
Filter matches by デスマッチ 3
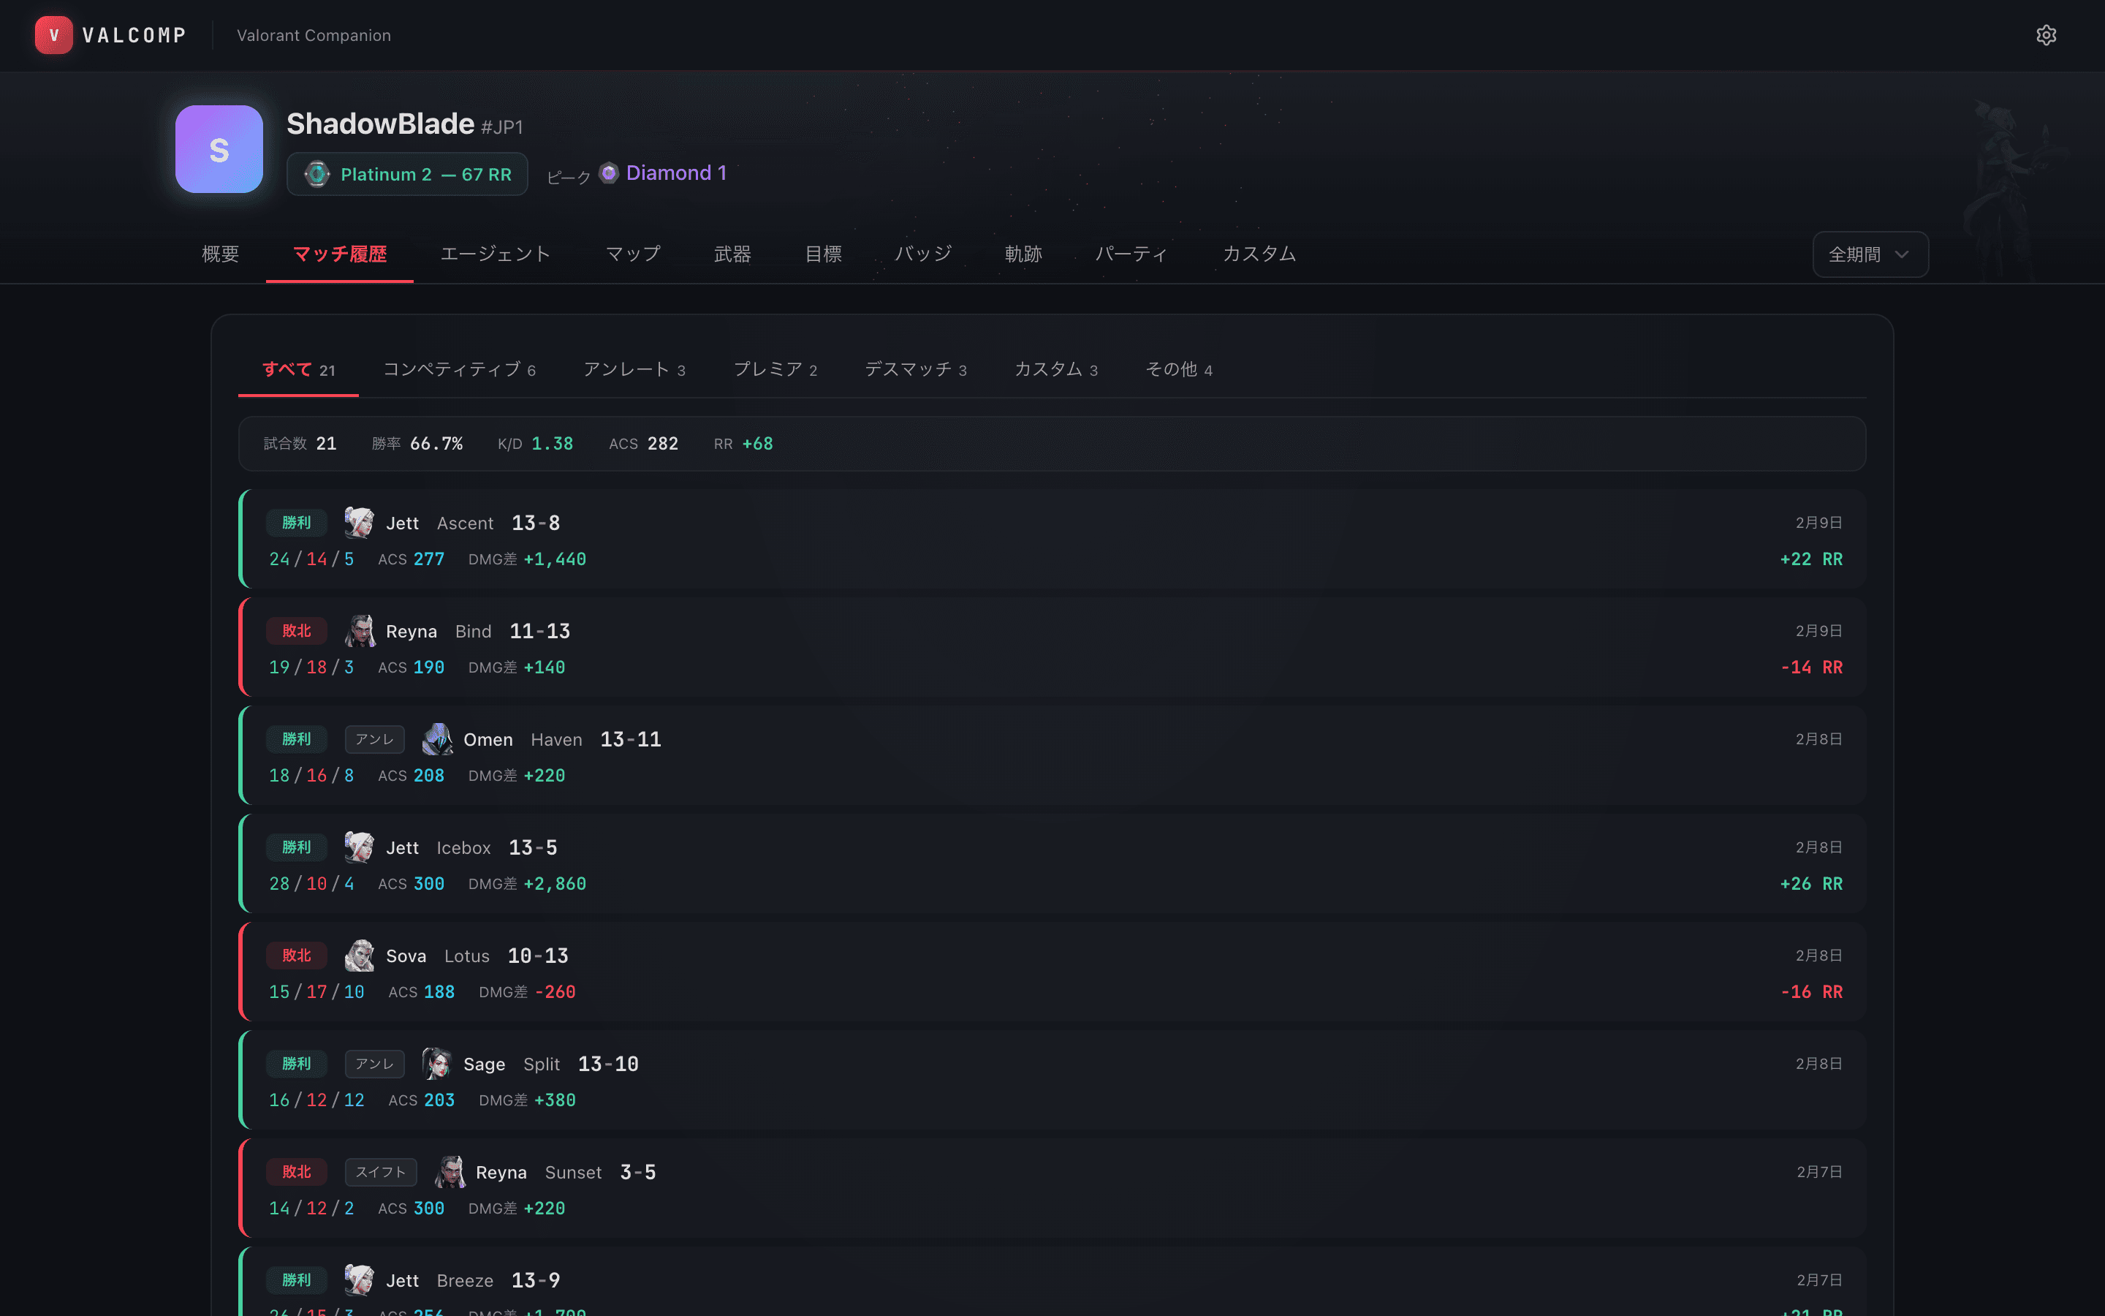(x=916, y=370)
